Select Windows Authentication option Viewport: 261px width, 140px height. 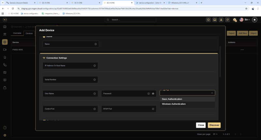point(187,104)
